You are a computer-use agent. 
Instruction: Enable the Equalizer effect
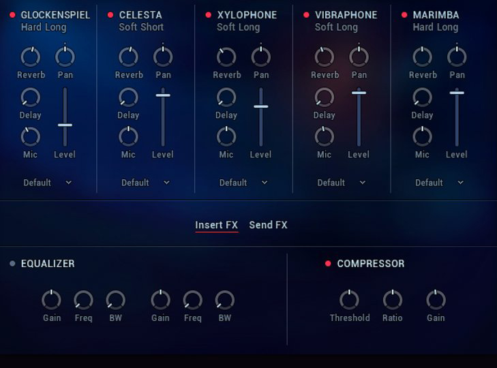point(12,264)
